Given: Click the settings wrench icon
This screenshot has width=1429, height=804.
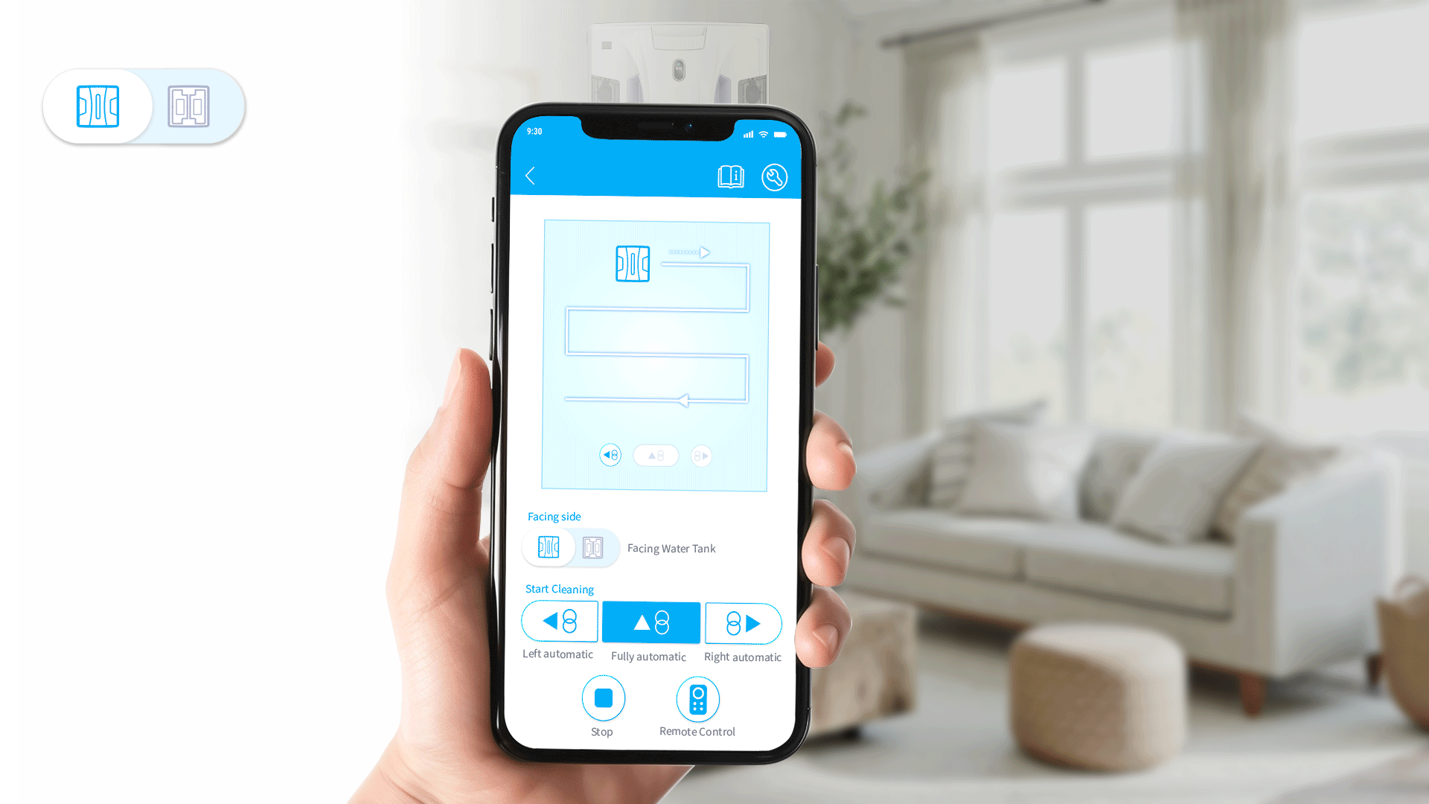Looking at the screenshot, I should [774, 176].
